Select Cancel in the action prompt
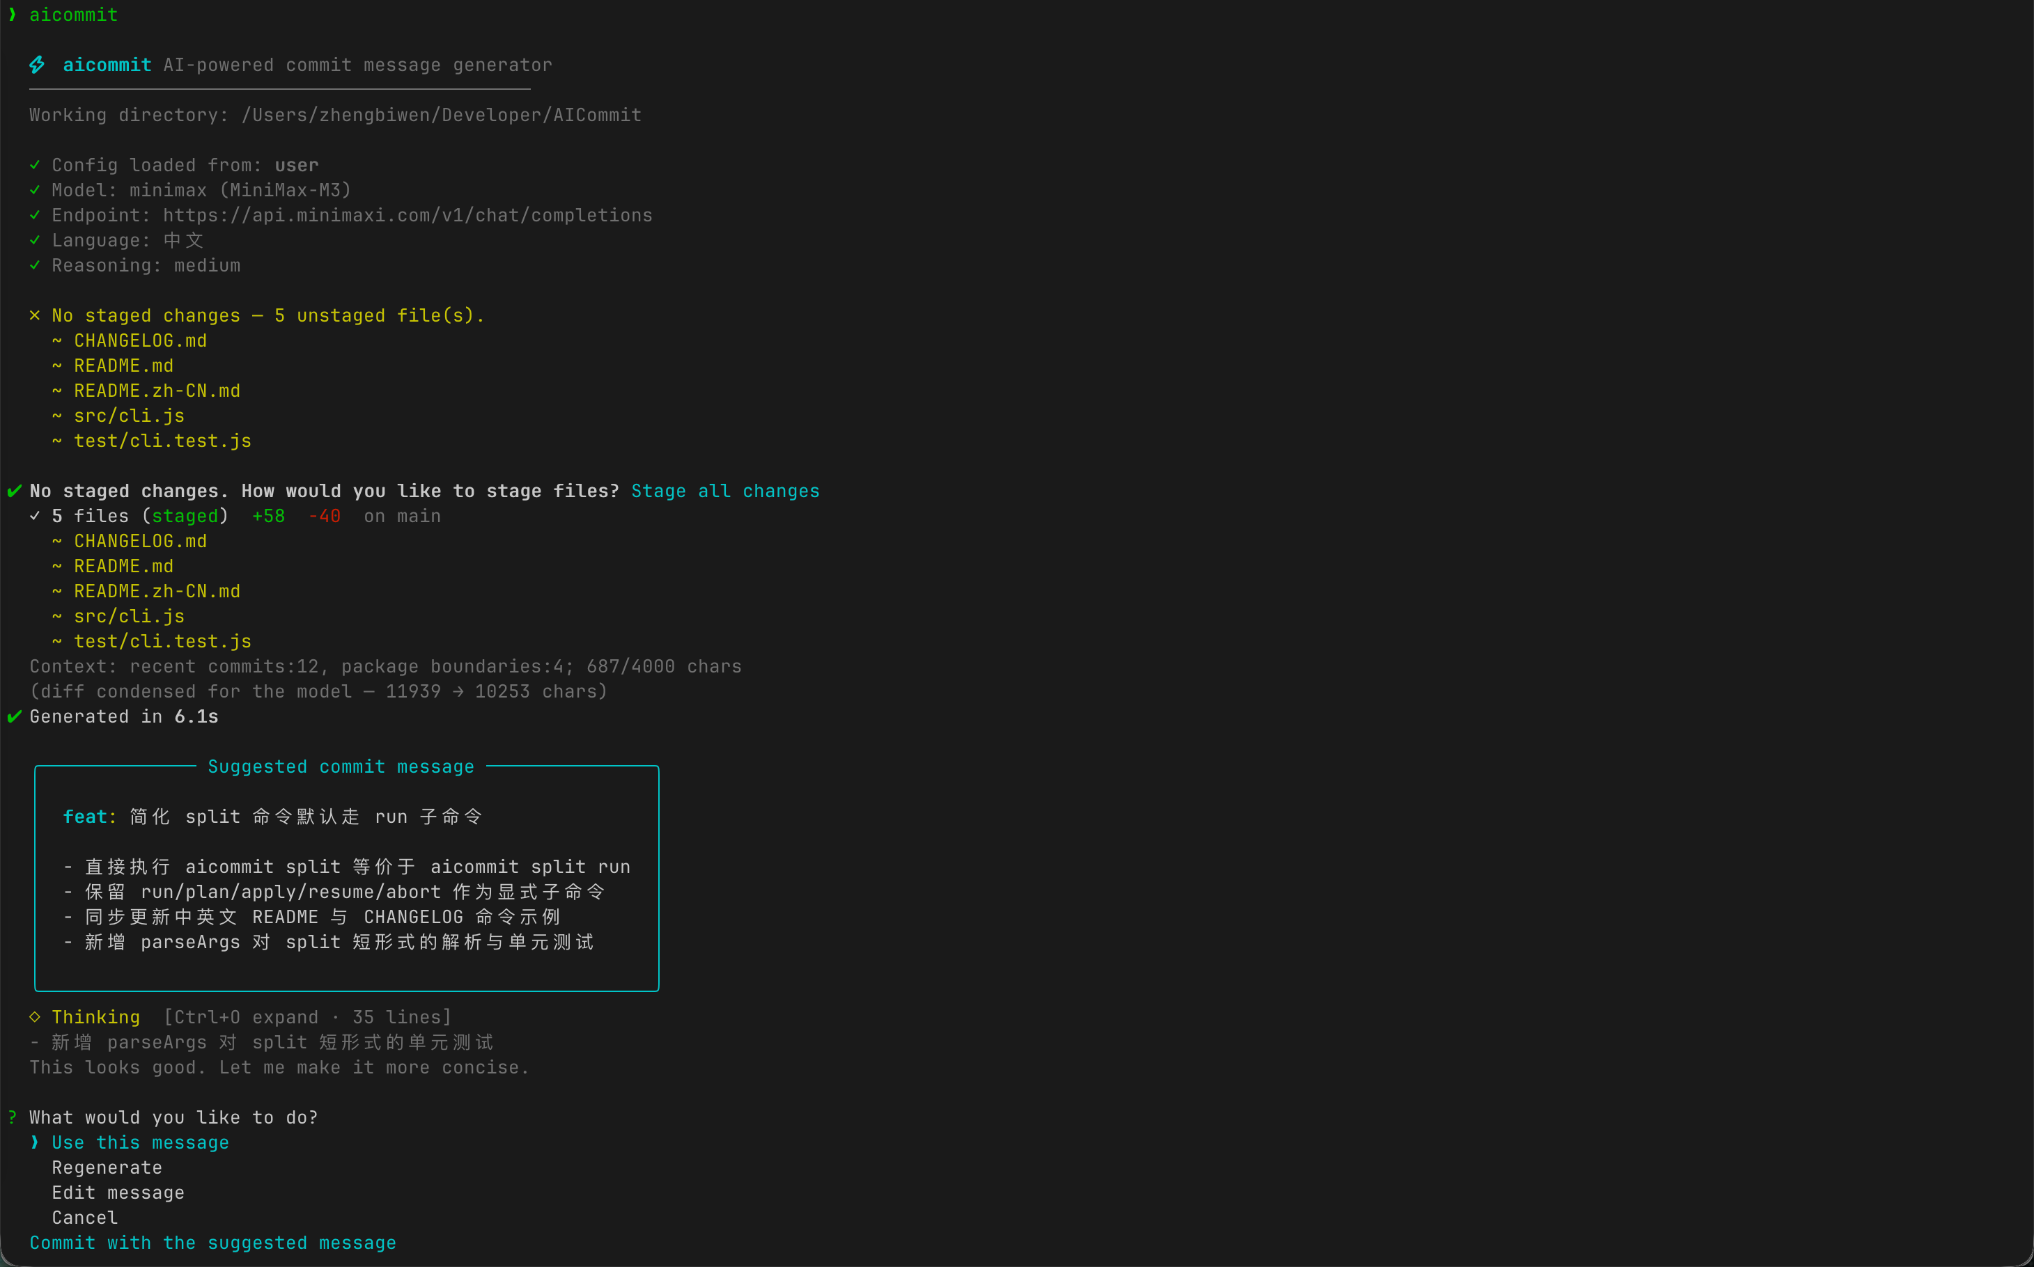This screenshot has width=2034, height=1267. tap(85, 1218)
